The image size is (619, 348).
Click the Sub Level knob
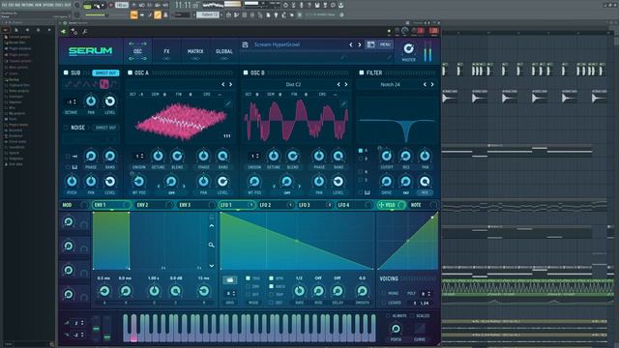(110, 101)
